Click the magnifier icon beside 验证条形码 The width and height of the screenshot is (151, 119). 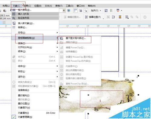coord(14,18)
